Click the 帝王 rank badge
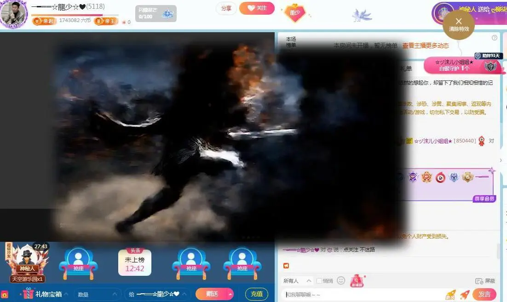 click(x=106, y=21)
